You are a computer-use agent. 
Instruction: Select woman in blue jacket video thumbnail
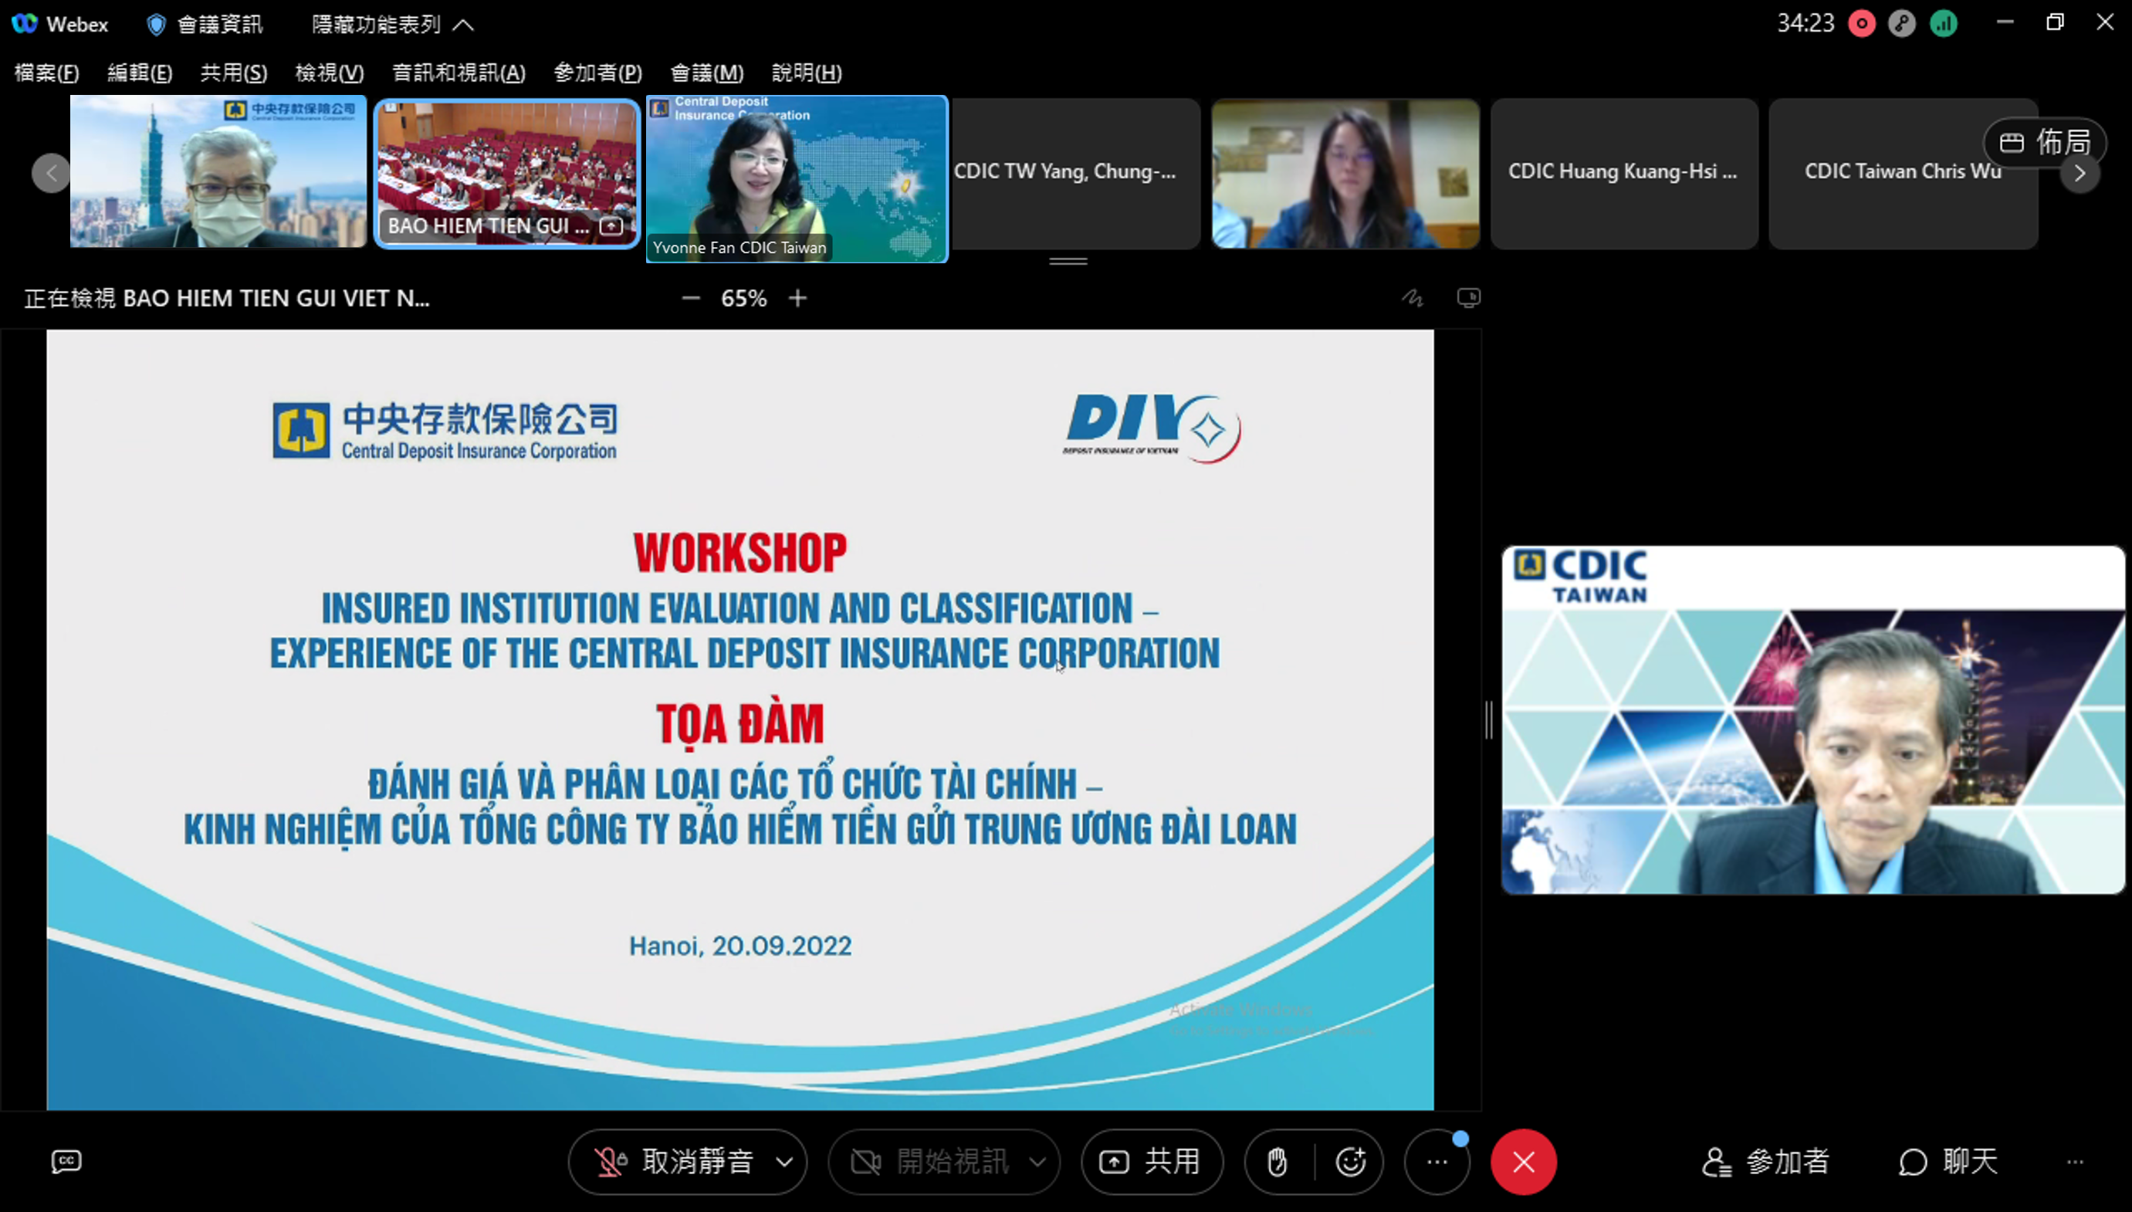coord(1345,173)
